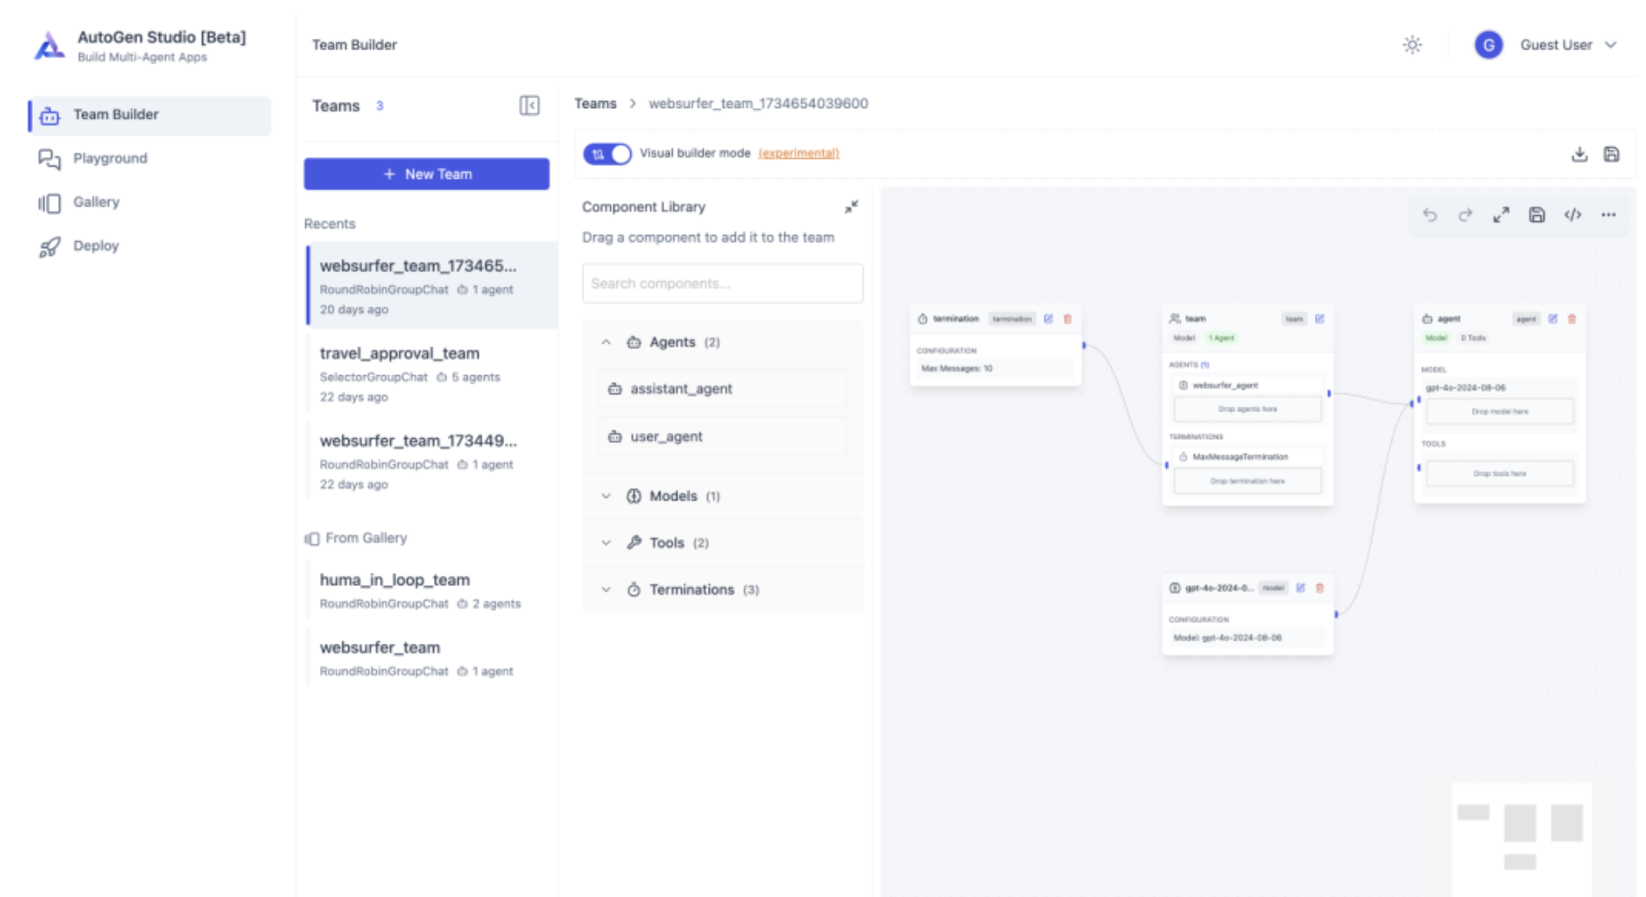Click the Drop model here zone
The image size is (1646, 897).
coord(1499,411)
